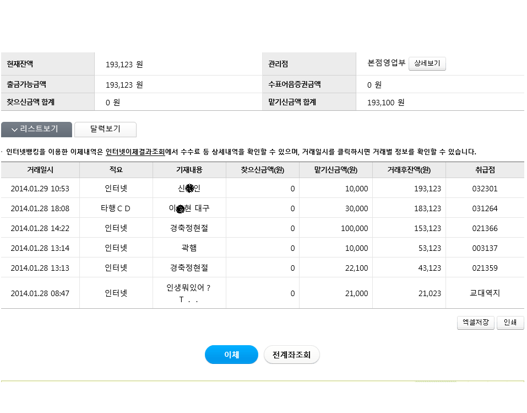Open transaction dated 2014.01.28 14:22

40,228
